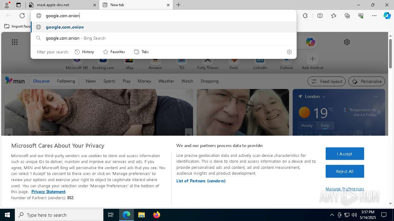Click the Feed layout button
This screenshot has width=394, height=221.
point(327,81)
